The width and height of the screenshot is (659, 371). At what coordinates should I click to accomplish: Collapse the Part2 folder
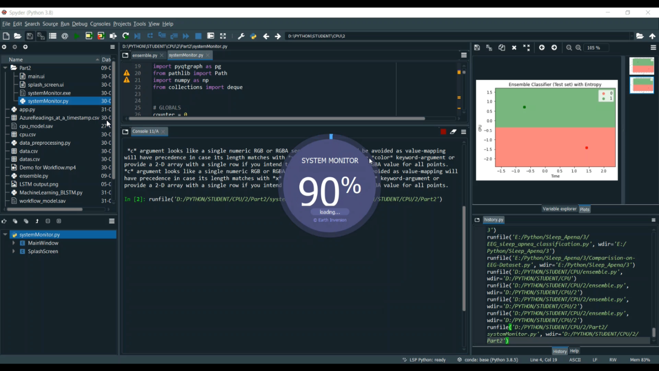pos(5,68)
